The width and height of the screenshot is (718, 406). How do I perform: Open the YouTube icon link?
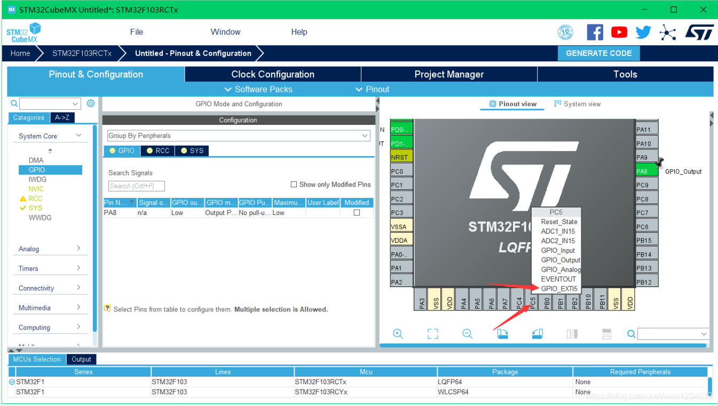[x=619, y=33]
